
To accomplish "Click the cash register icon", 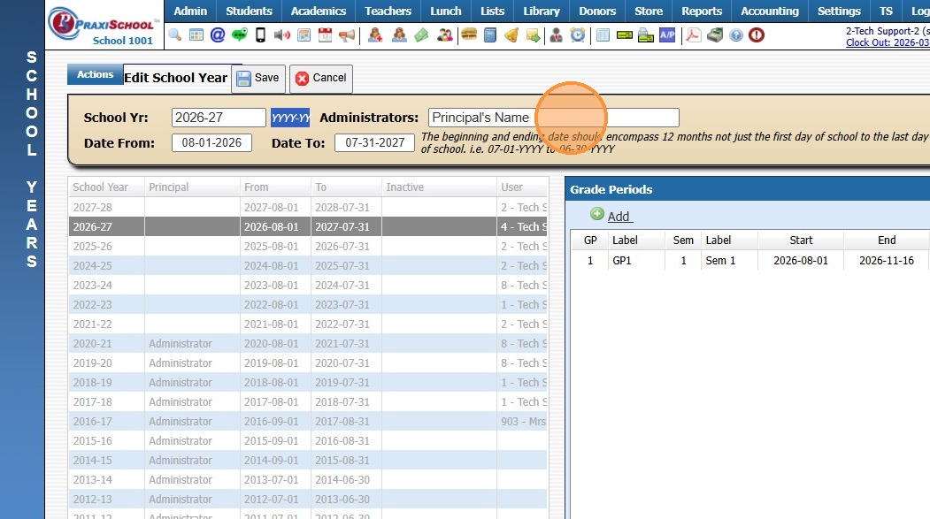I will point(715,35).
